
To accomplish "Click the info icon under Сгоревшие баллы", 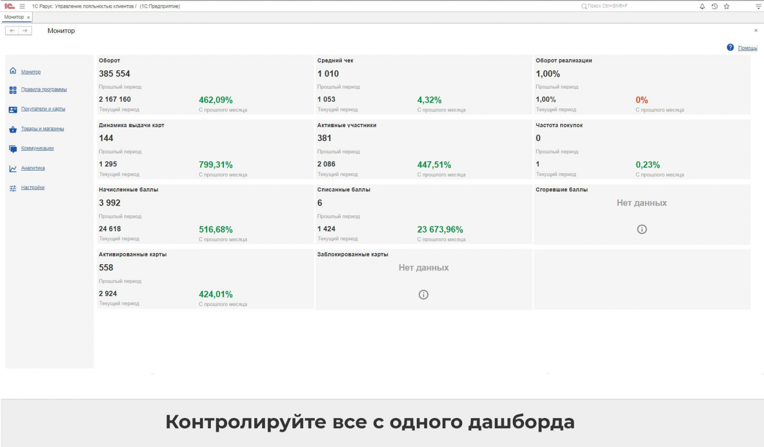I will [x=642, y=229].
